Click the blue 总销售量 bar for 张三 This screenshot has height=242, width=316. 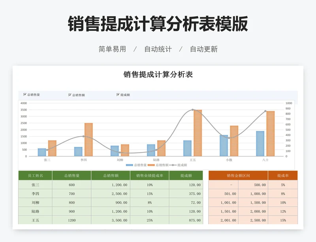pos(42,152)
